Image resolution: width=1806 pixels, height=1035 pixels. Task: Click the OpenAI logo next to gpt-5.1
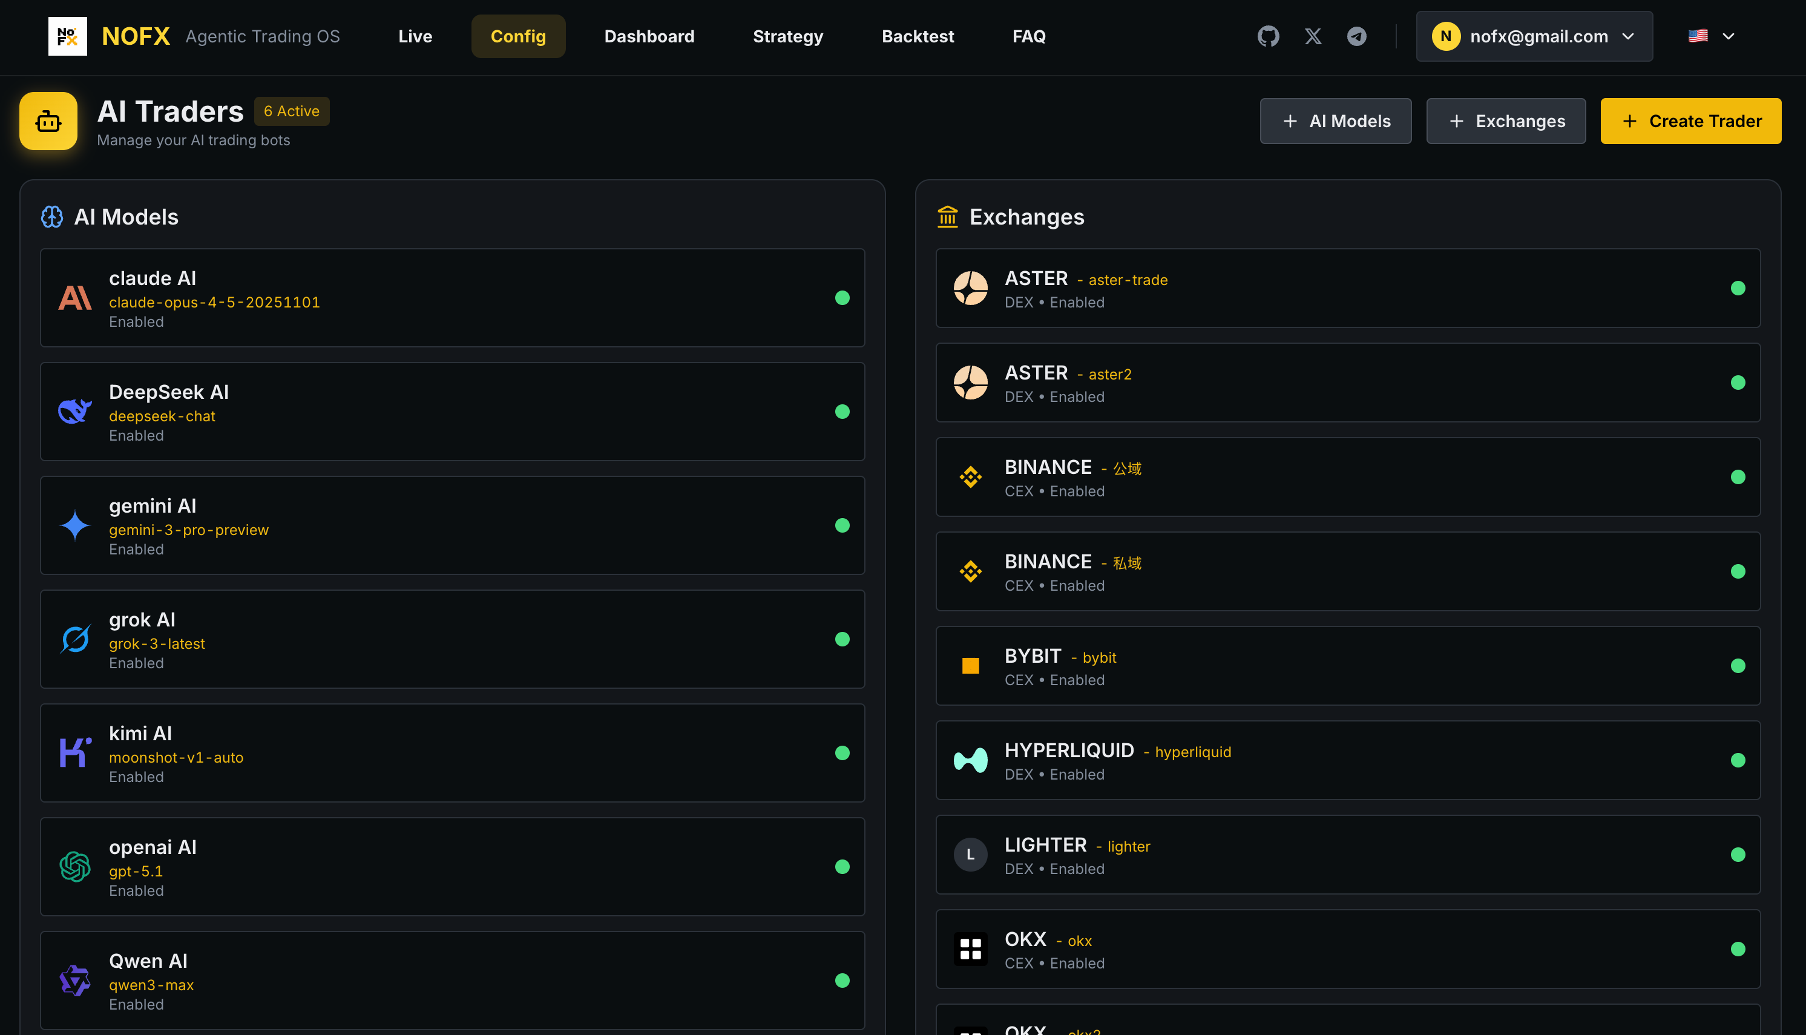74,867
